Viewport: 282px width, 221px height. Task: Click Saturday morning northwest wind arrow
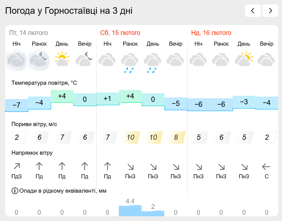(x=131, y=167)
